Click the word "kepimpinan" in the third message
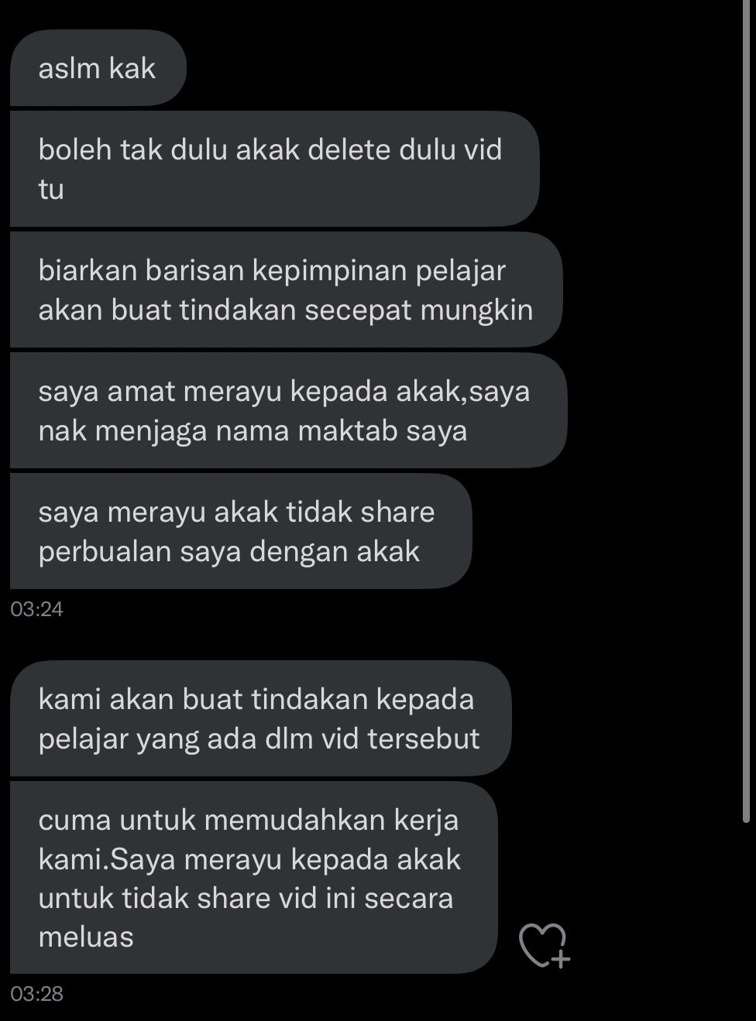This screenshot has height=1021, width=756. tap(331, 272)
